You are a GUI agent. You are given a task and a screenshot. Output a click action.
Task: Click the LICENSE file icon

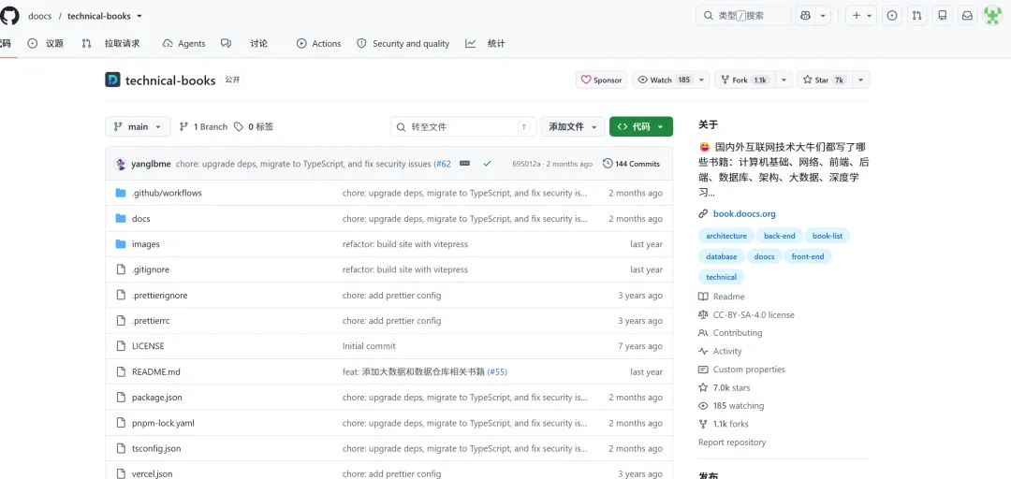tap(121, 346)
